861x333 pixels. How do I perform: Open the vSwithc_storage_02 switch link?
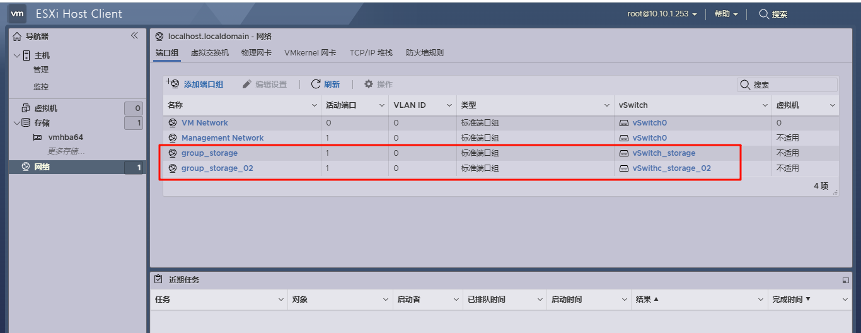tap(671, 168)
